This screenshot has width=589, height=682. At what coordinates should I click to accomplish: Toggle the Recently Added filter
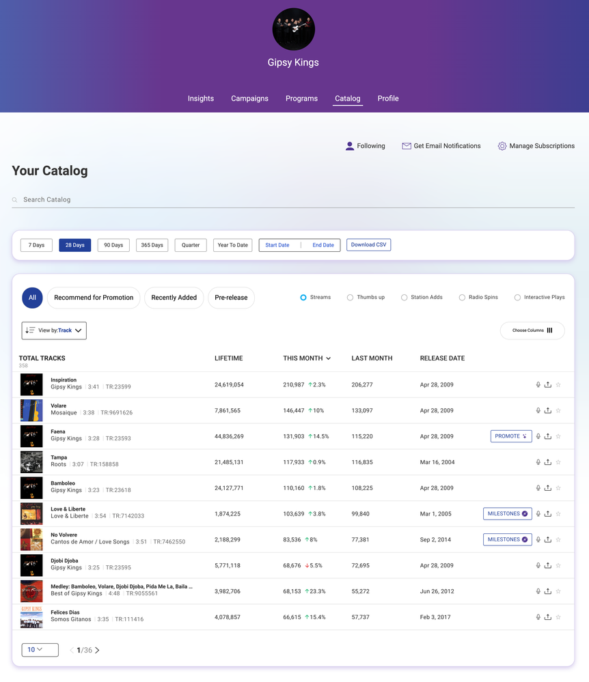pos(174,298)
